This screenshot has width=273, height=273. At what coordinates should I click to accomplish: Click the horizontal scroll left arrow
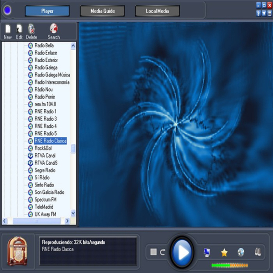pyautogui.click(x=5, y=221)
